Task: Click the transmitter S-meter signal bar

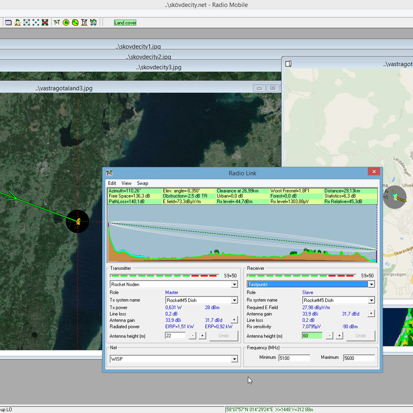Action: coord(165,276)
